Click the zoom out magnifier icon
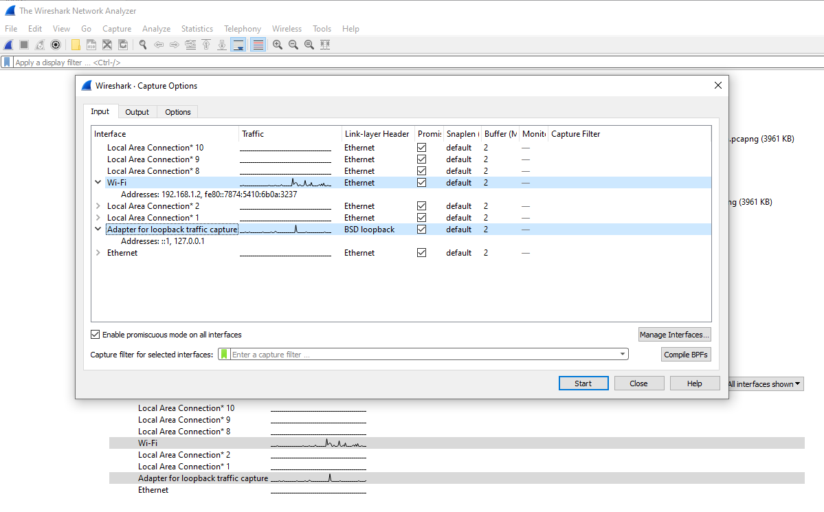This screenshot has width=824, height=512. [x=293, y=45]
